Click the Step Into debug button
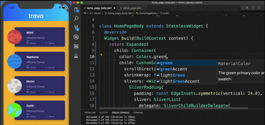Image resolution: width=265 pixels, height=125 pixels. coord(259,8)
